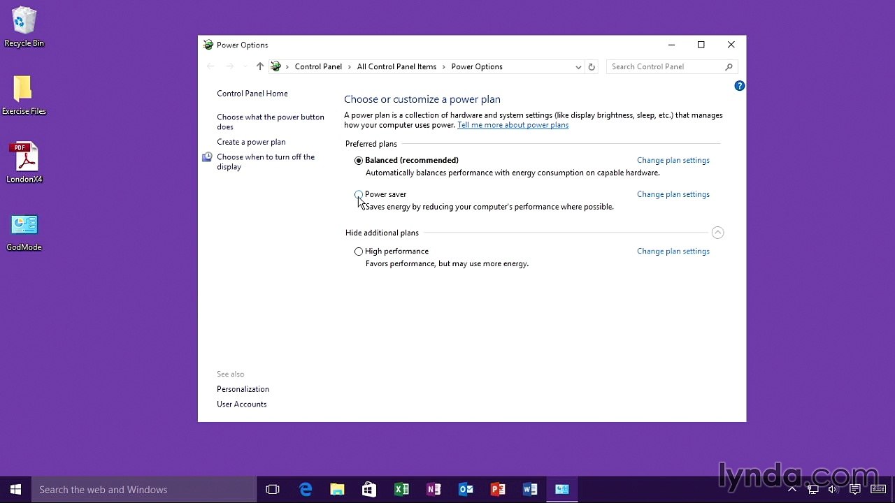Refresh the Power Options address bar
Screen dimensions: 895x503
(x=592, y=66)
